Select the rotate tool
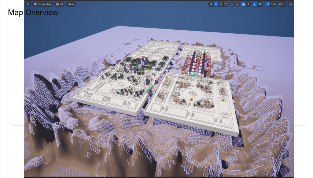Viewport: 313px width, 178px height. [221, 4]
